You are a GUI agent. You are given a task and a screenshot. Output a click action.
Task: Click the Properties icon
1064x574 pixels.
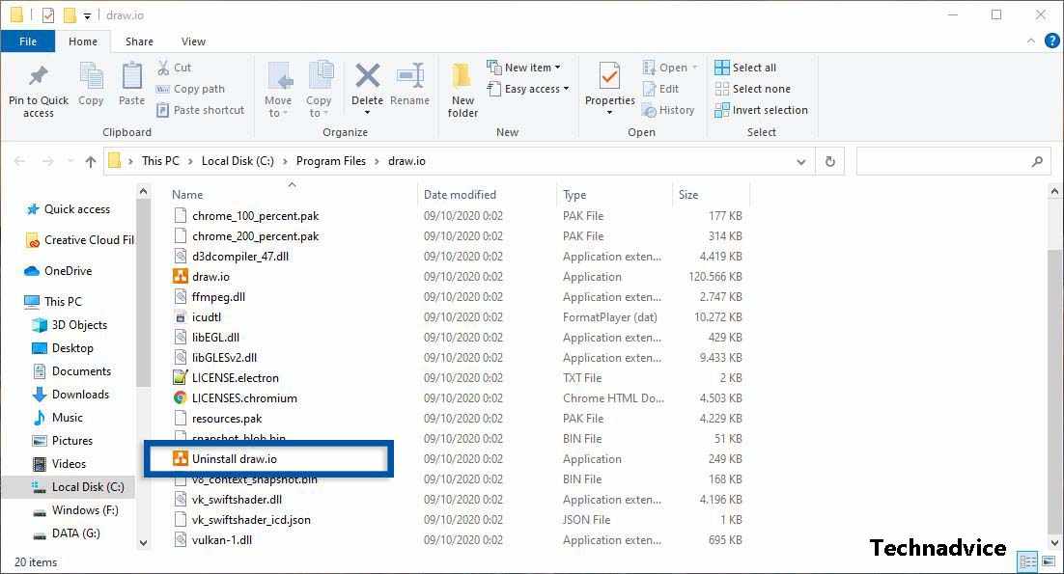pos(609,76)
